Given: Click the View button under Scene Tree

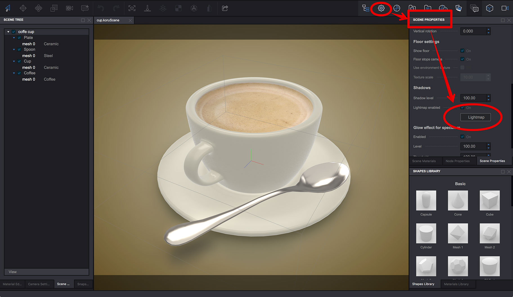Looking at the screenshot, I should pos(12,272).
